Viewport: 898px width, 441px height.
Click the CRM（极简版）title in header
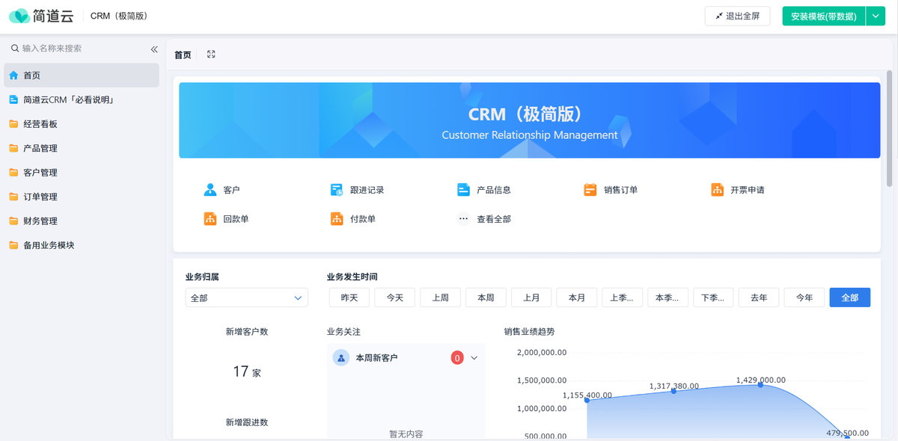click(119, 16)
